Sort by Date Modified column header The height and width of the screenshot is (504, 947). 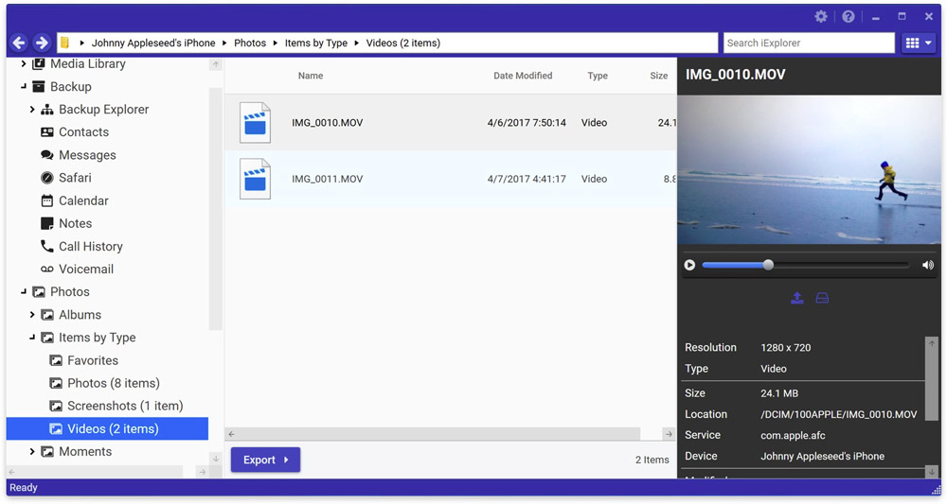[523, 76]
